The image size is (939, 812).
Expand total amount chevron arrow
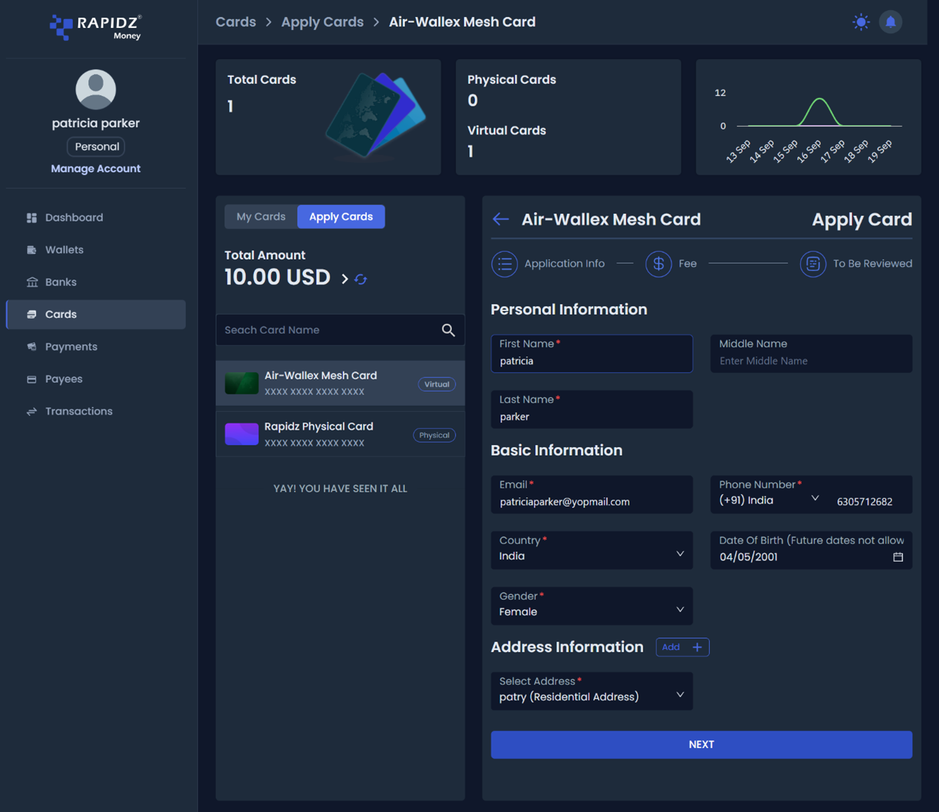coord(345,279)
